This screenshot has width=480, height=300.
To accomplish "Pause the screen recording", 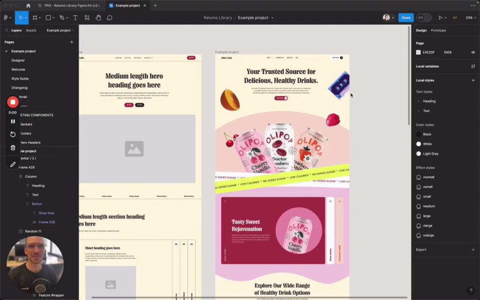I will 13,121.
